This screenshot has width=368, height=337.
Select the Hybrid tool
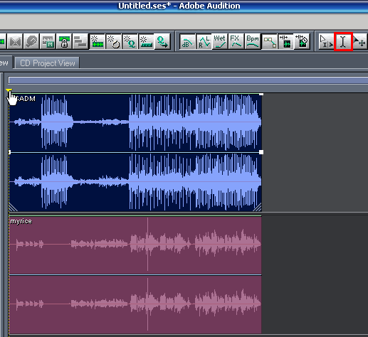point(326,41)
